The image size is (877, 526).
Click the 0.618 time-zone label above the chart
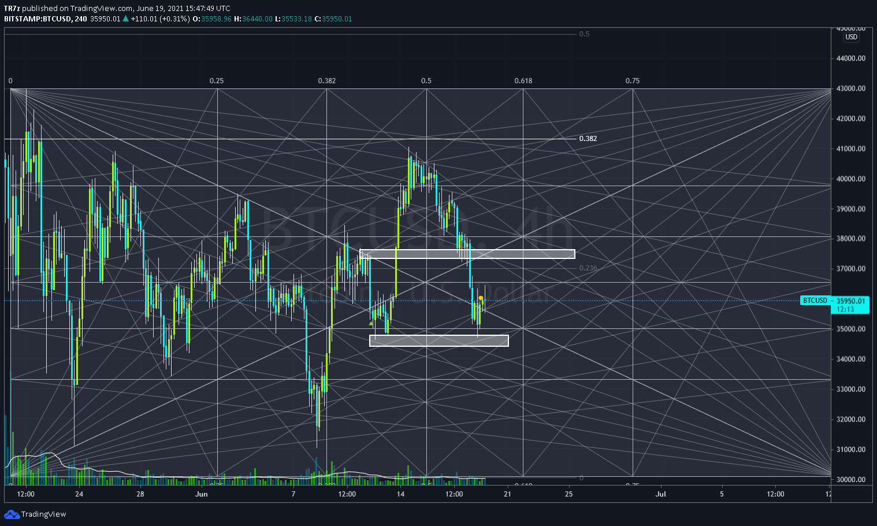pos(523,81)
